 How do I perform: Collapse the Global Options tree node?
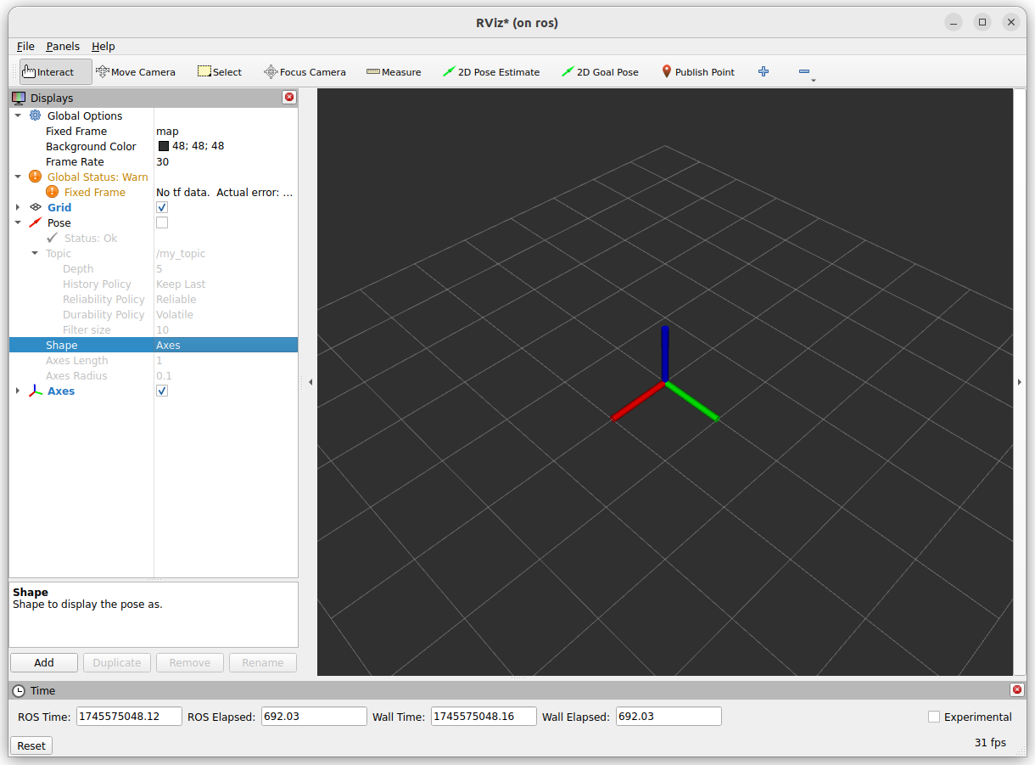pos(18,115)
